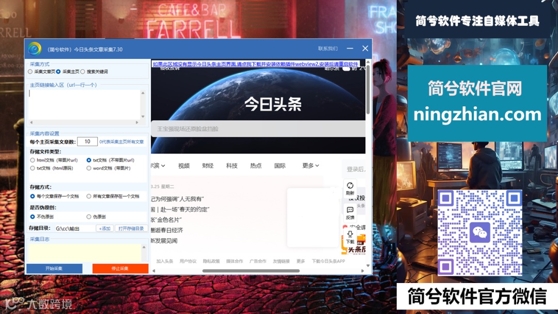Click the 加入头条 footer link

pos(164,261)
